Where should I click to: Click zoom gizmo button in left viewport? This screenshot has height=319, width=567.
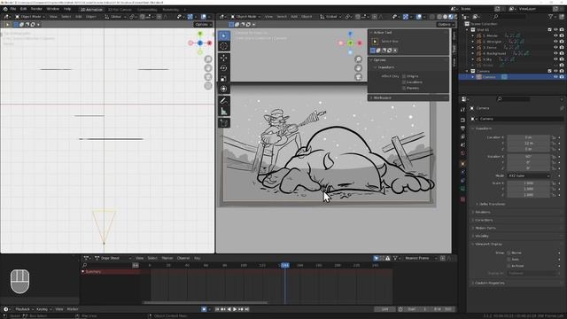click(x=208, y=59)
